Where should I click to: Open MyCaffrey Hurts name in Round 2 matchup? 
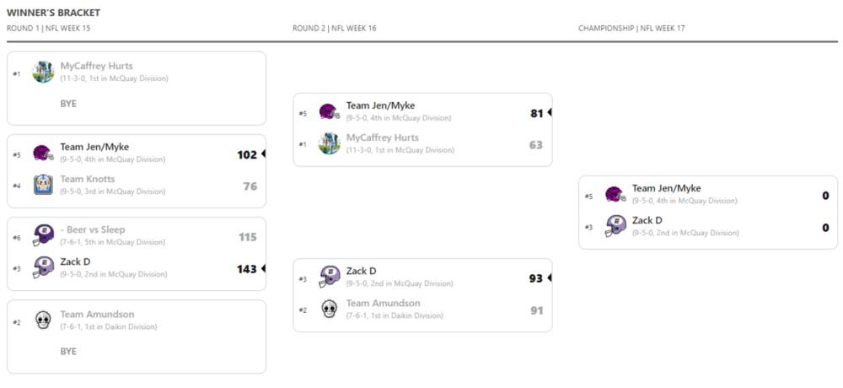[382, 137]
